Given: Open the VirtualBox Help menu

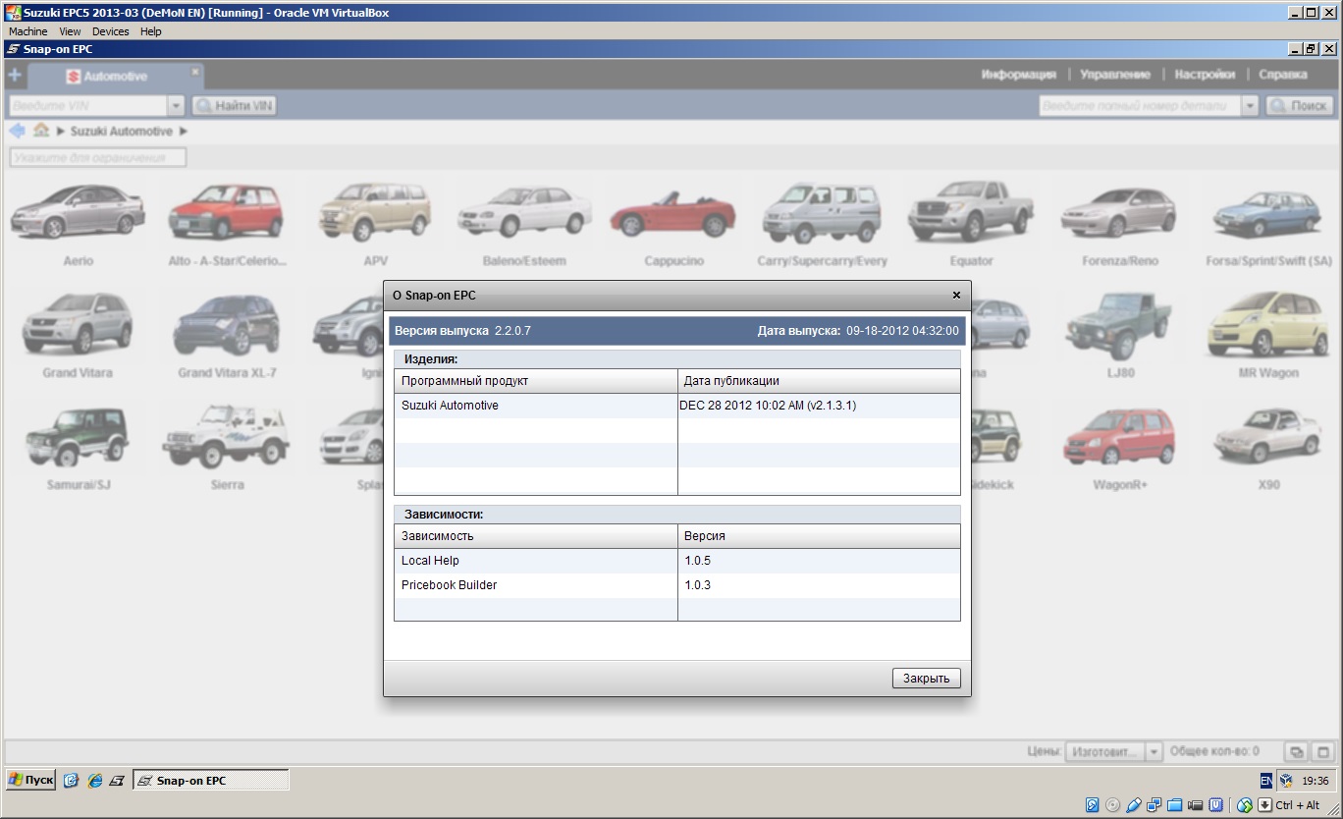Looking at the screenshot, I should (150, 31).
